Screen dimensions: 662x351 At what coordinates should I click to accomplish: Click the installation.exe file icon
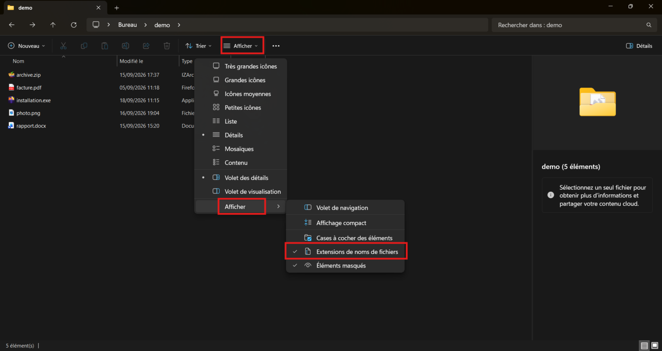coord(11,100)
